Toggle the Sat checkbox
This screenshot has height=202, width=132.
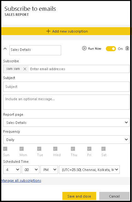[103, 149]
